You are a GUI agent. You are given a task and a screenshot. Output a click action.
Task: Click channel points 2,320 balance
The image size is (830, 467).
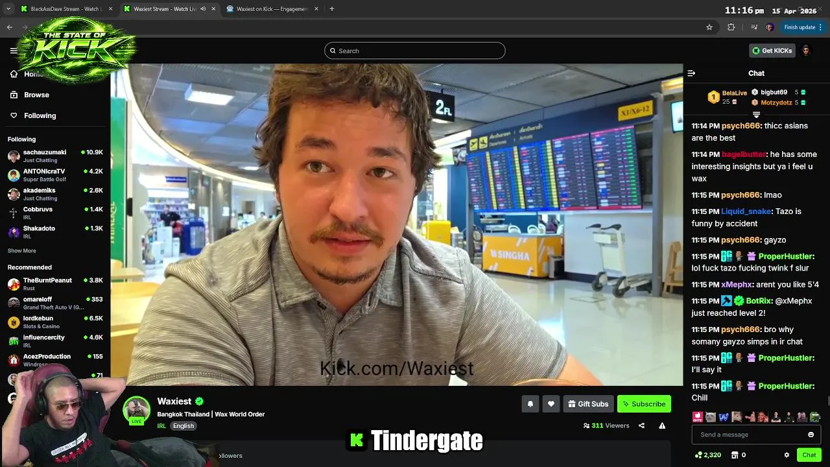(707, 455)
